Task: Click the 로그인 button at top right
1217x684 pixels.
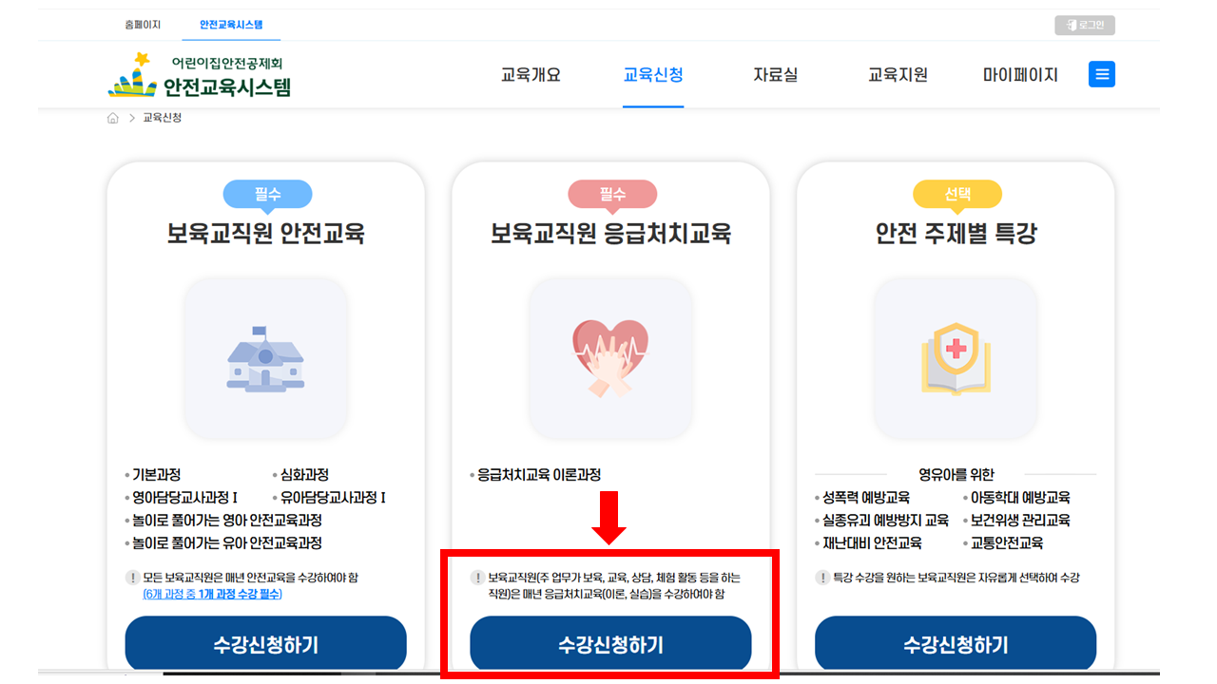Action: point(1085,26)
